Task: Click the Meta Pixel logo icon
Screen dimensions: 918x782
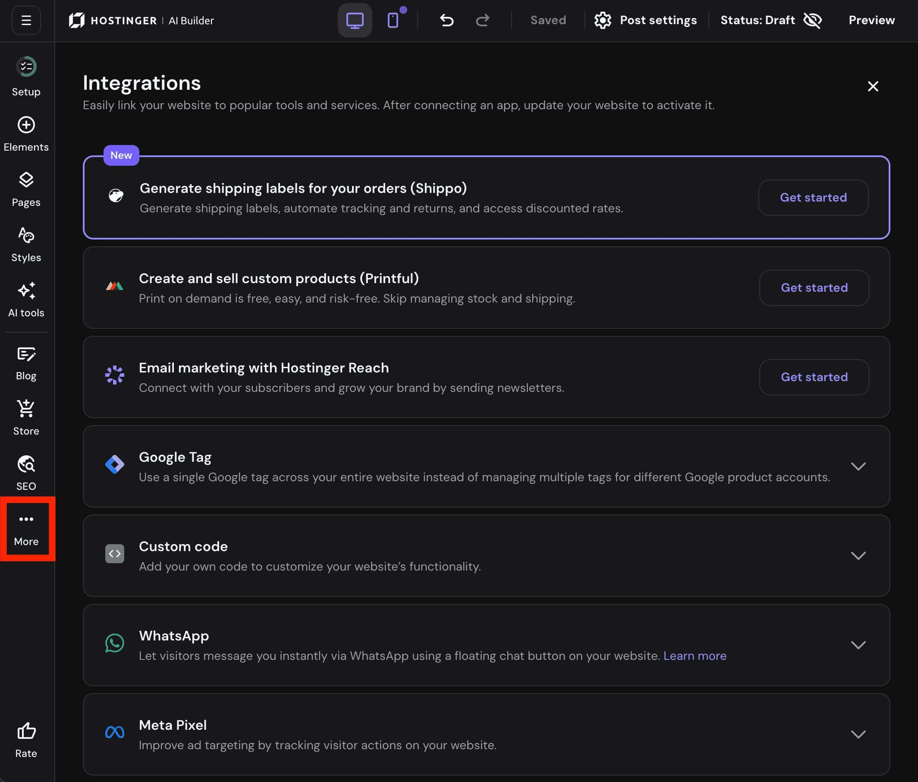Action: [115, 732]
